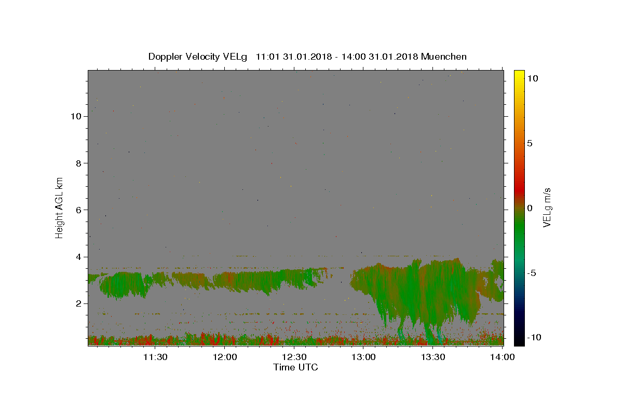Click the black bottom of the colorbar
This screenshot has width=623, height=415.
pyautogui.click(x=519, y=340)
